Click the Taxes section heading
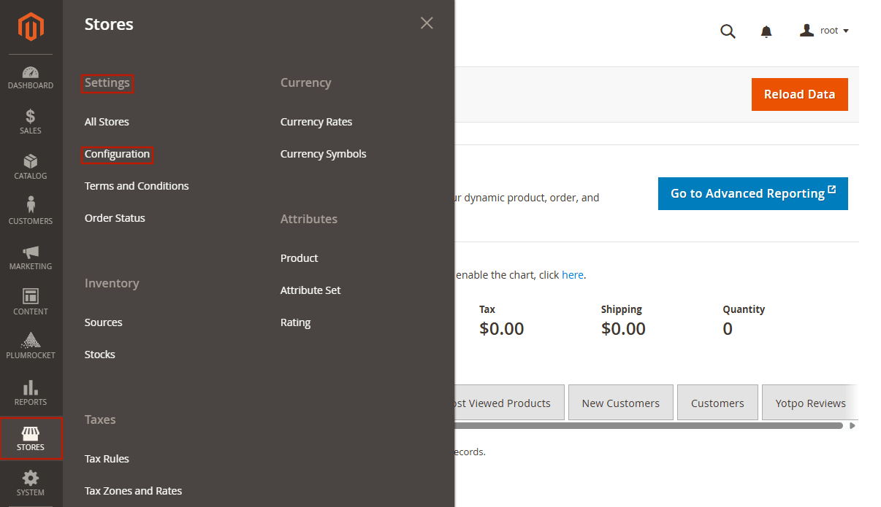Viewport: 881px width, 507px height. click(x=100, y=419)
